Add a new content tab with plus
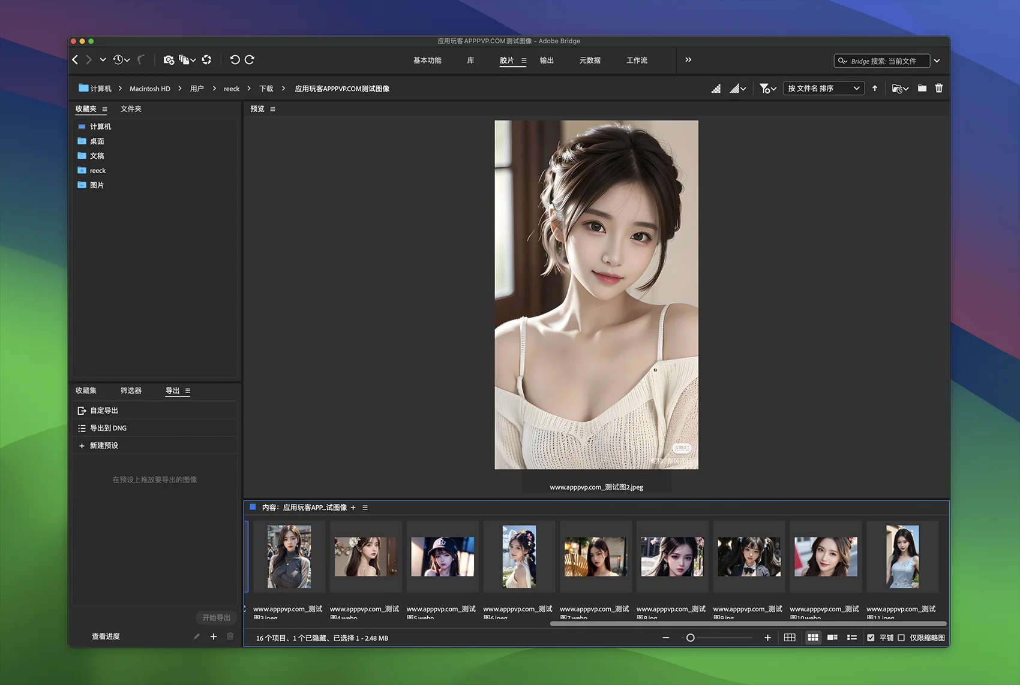The width and height of the screenshot is (1020, 685). 353,508
